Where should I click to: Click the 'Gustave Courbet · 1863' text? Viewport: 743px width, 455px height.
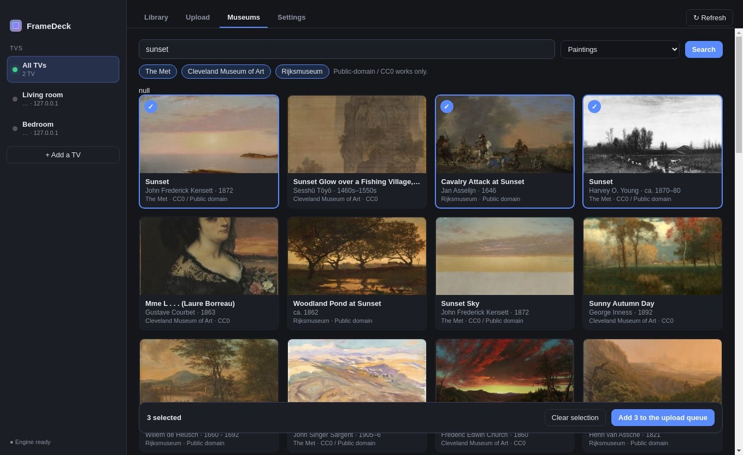180,312
